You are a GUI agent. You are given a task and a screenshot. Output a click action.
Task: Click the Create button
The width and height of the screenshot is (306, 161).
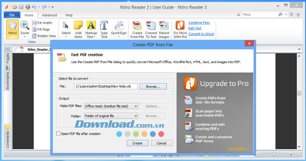coord(137,143)
